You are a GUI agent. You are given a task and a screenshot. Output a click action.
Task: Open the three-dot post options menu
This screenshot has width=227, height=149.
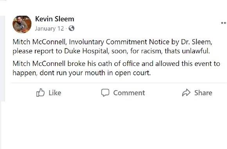pos(224,23)
